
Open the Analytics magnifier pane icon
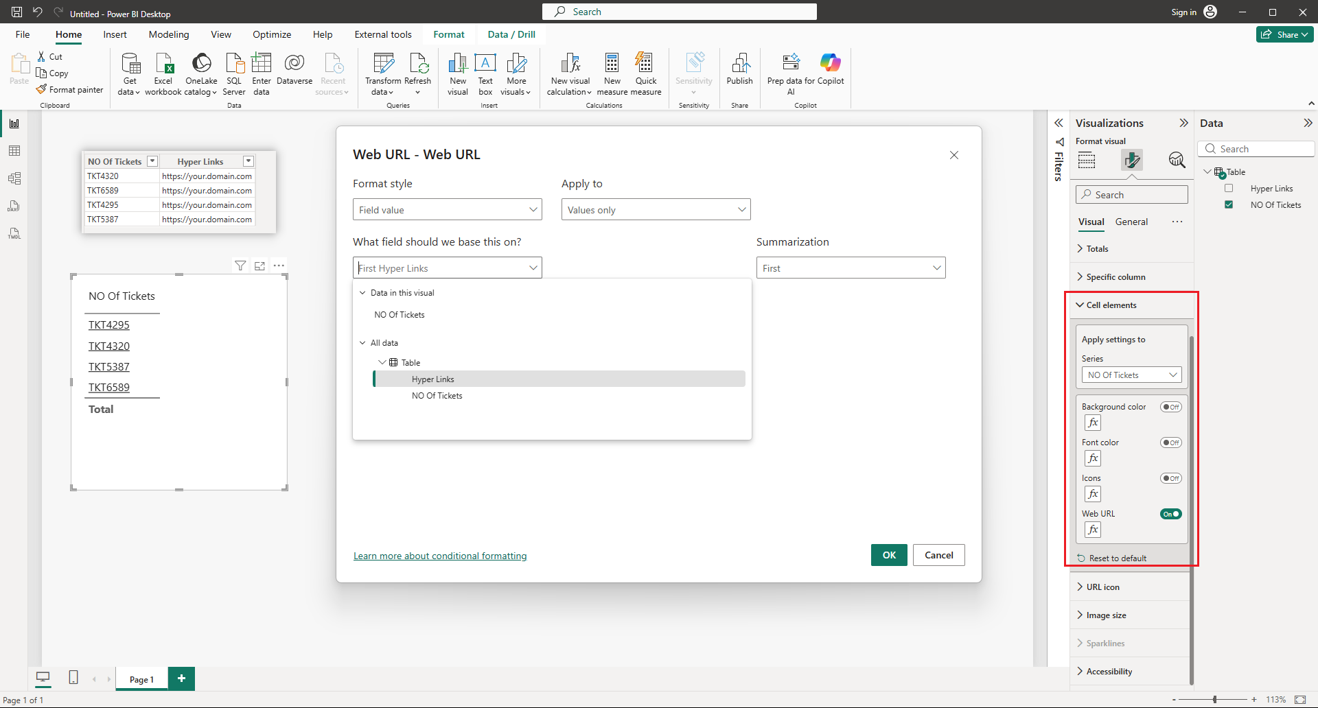coord(1177,161)
